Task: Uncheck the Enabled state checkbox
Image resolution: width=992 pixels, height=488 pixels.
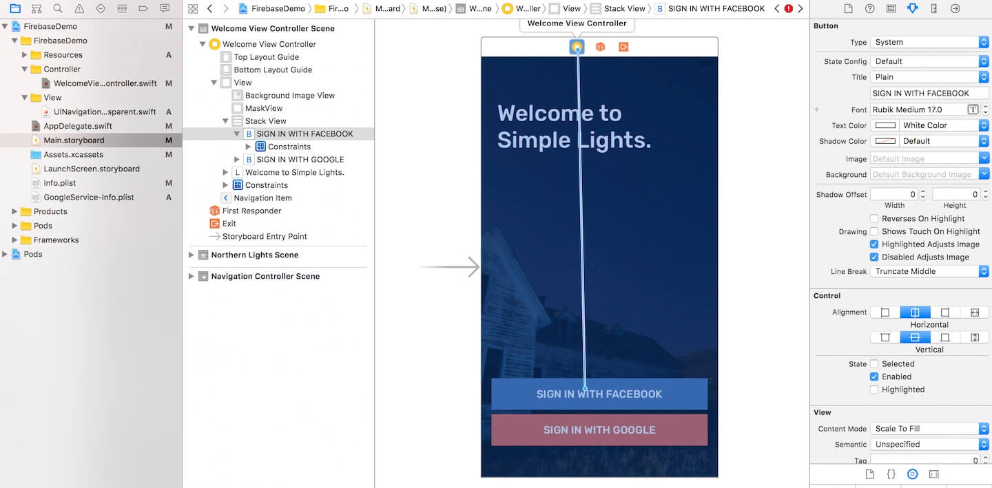Action: click(x=874, y=376)
